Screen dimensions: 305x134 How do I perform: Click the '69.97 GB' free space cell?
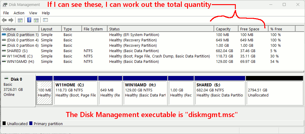click(248, 62)
